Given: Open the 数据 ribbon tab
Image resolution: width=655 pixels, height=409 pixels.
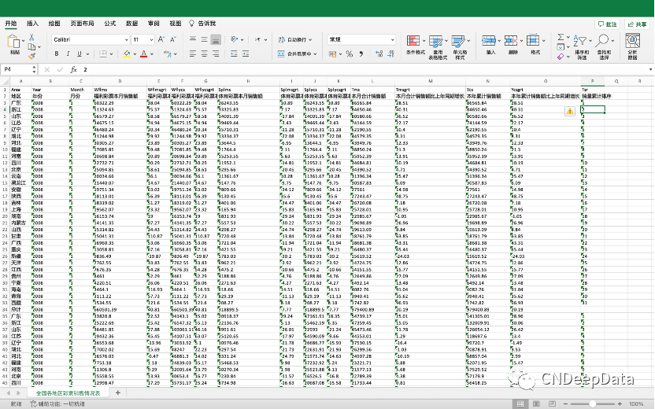Looking at the screenshot, I should pyautogui.click(x=131, y=24).
